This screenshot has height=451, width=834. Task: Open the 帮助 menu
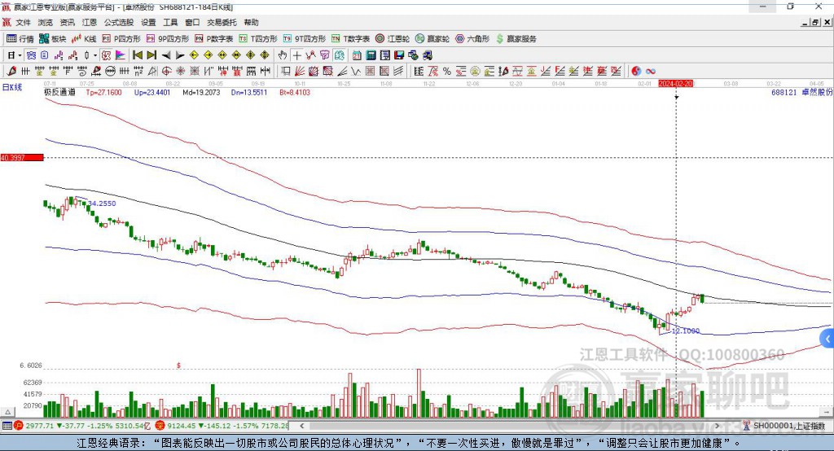point(251,22)
